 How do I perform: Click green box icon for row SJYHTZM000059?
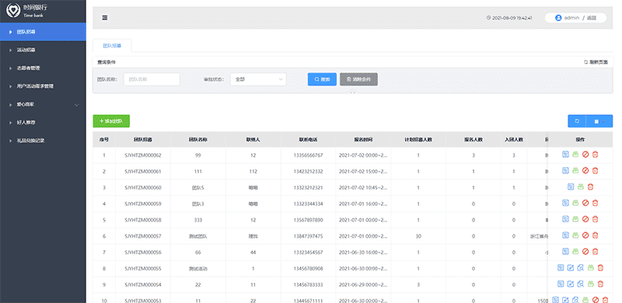tap(575, 203)
